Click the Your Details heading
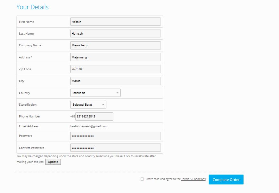The width and height of the screenshot is (279, 193). click(32, 7)
